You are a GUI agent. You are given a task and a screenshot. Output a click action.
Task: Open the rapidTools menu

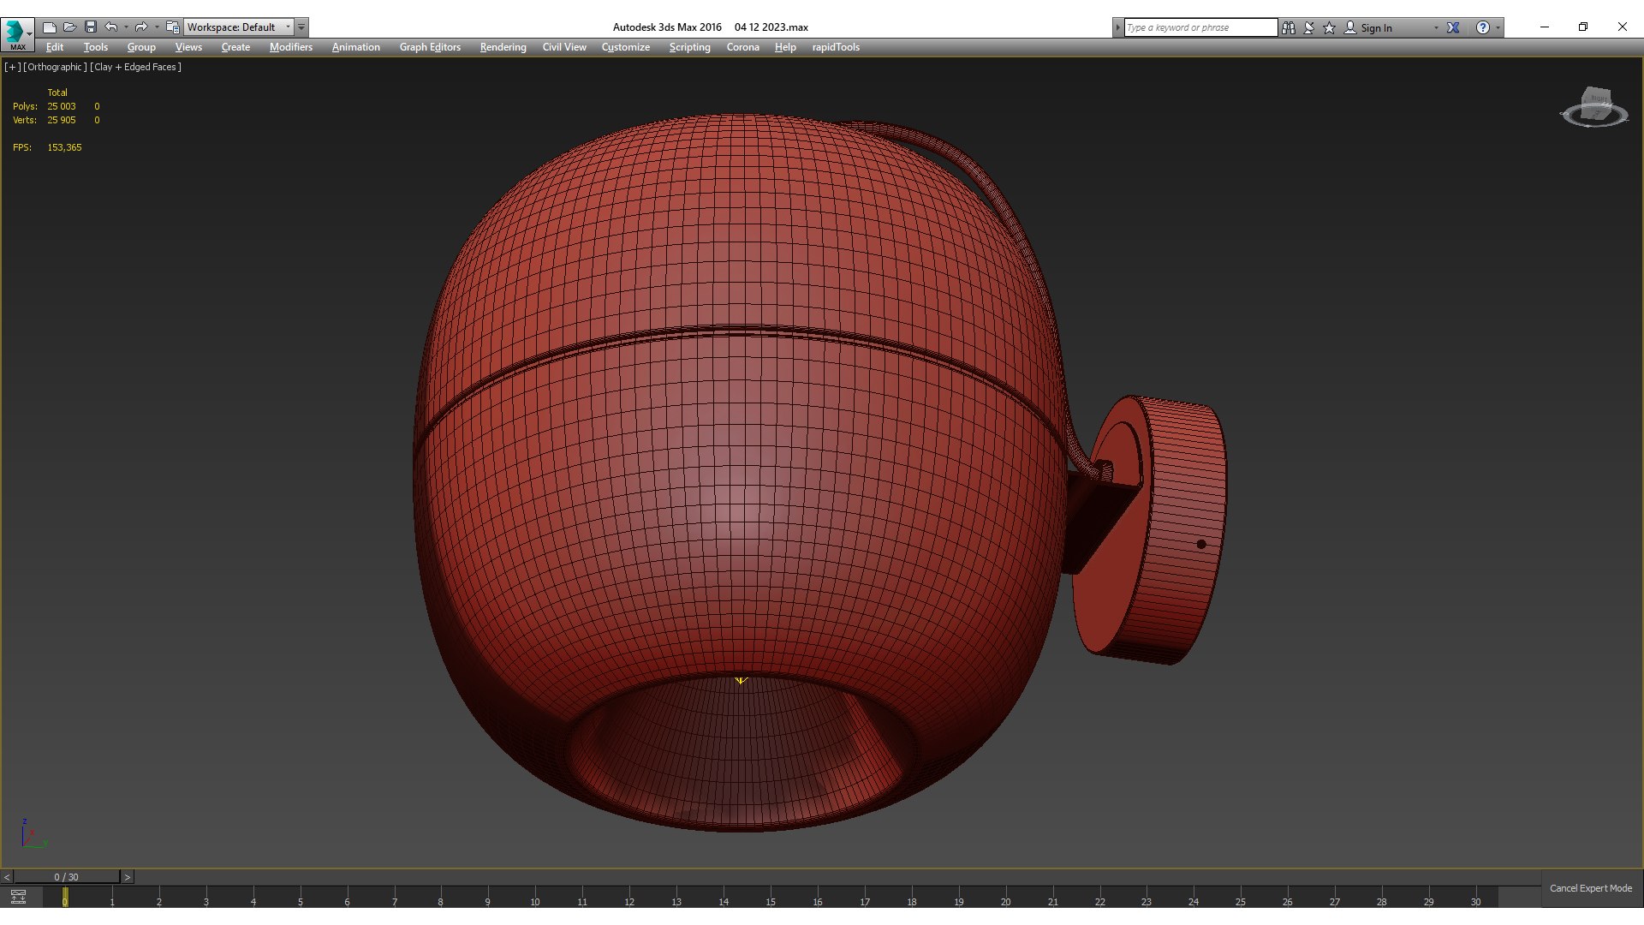(836, 47)
